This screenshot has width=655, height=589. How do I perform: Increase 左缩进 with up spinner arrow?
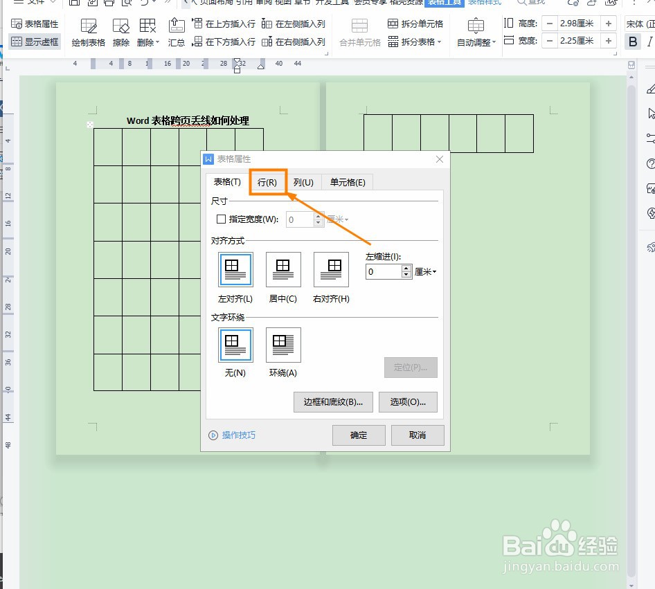(x=406, y=269)
